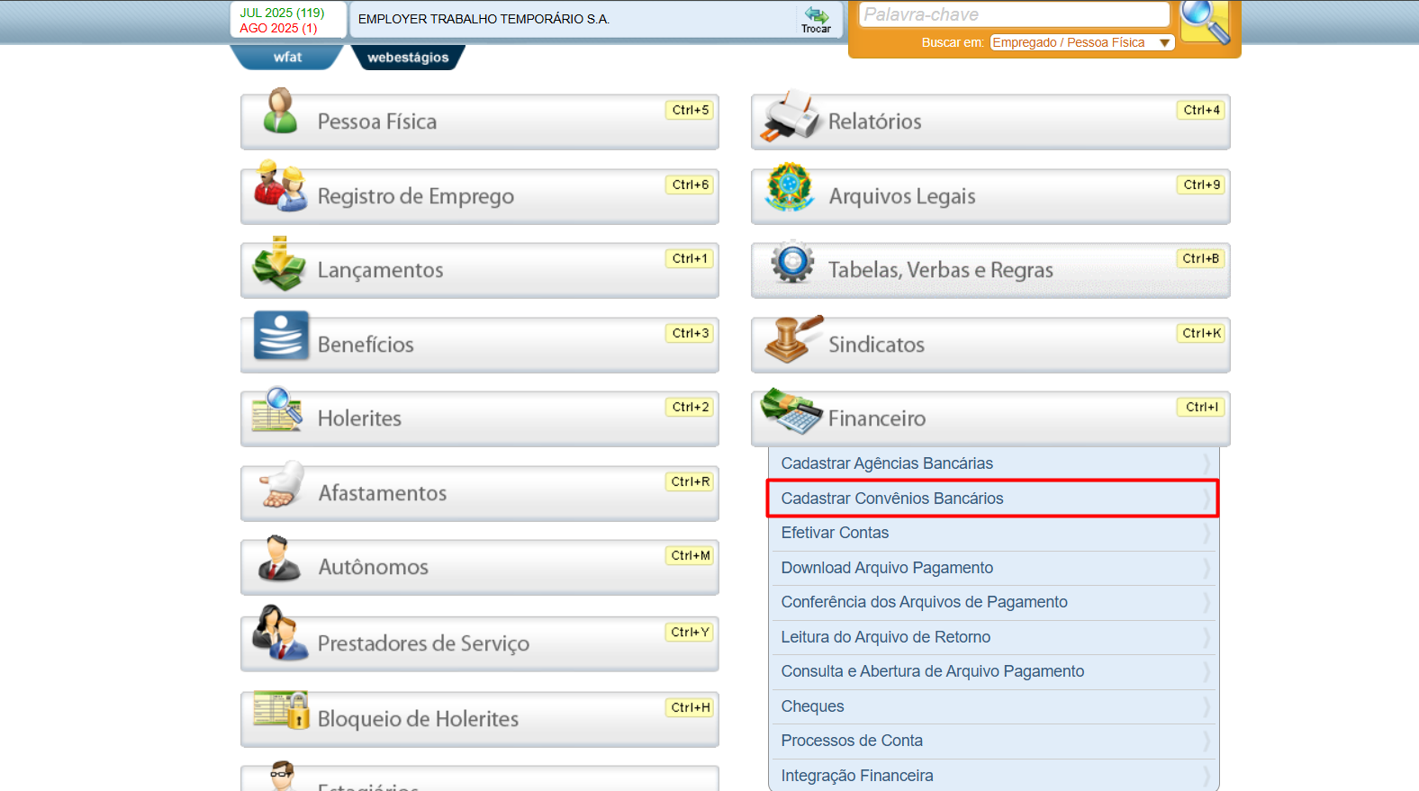Expand the Cheques row chevron
1419x791 pixels.
[x=1207, y=706]
